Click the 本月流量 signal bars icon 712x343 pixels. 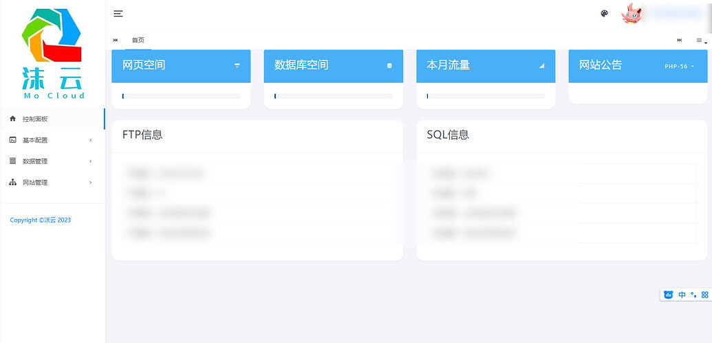point(541,65)
